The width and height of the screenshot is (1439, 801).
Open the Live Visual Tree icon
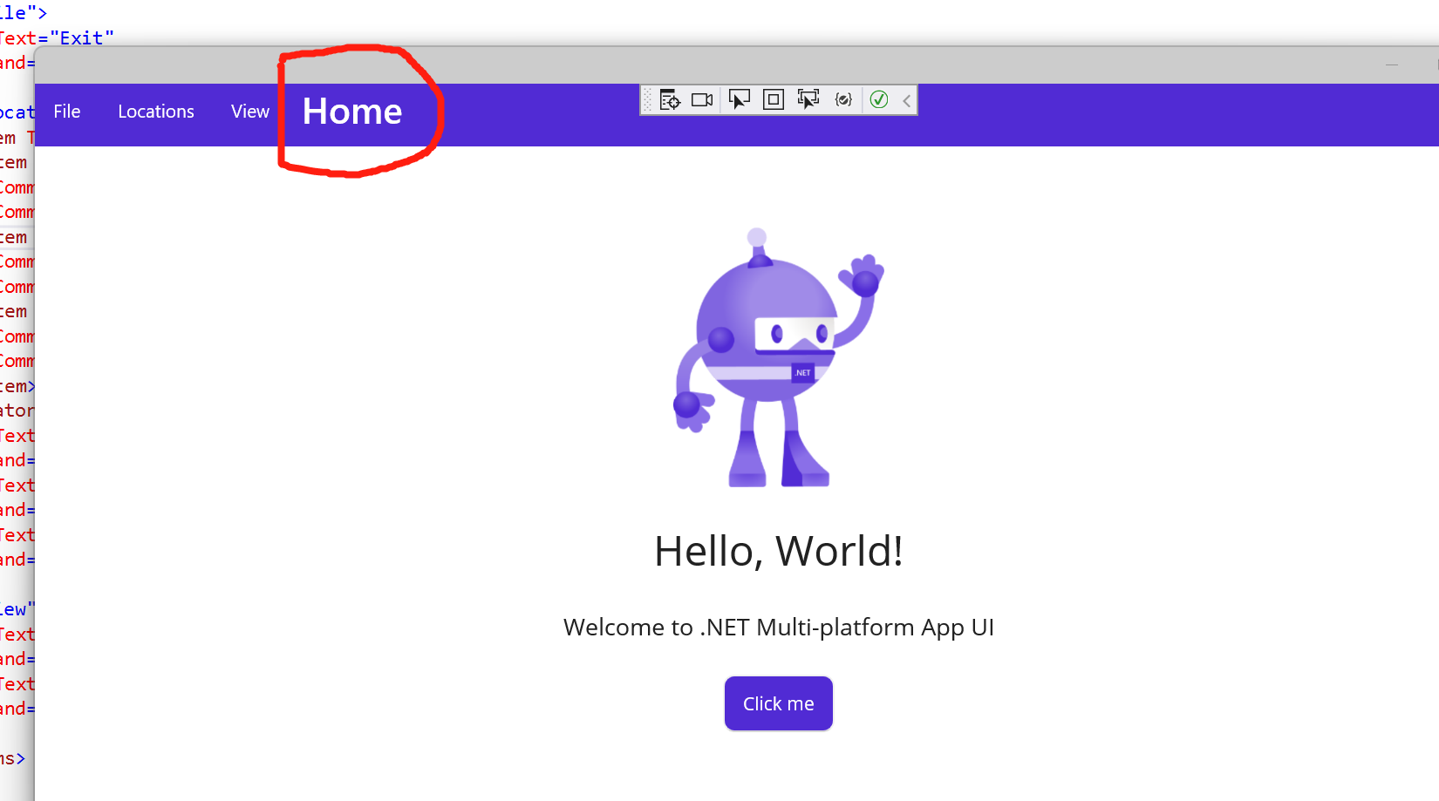[x=669, y=100]
